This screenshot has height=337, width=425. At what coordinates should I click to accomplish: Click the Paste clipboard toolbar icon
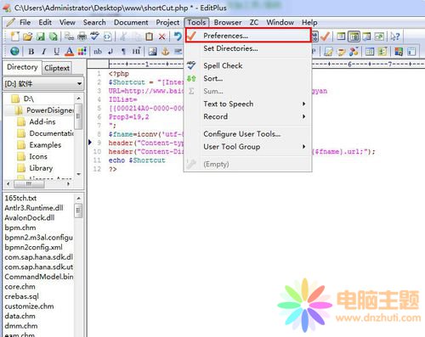pos(149,37)
